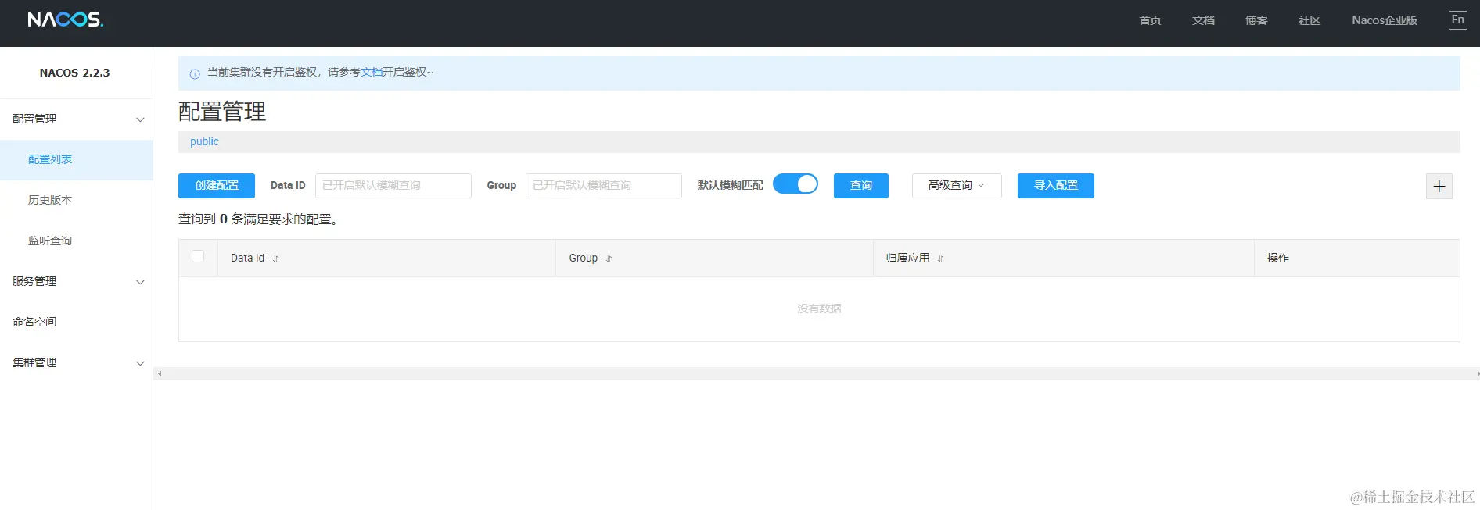Click the plus icon at right of toolbar

pyautogui.click(x=1439, y=186)
